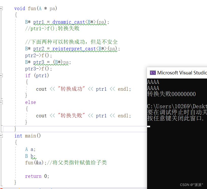Screen dimensions: 207x189
Task: Click the first AAAA console output line
Action: [153, 82]
